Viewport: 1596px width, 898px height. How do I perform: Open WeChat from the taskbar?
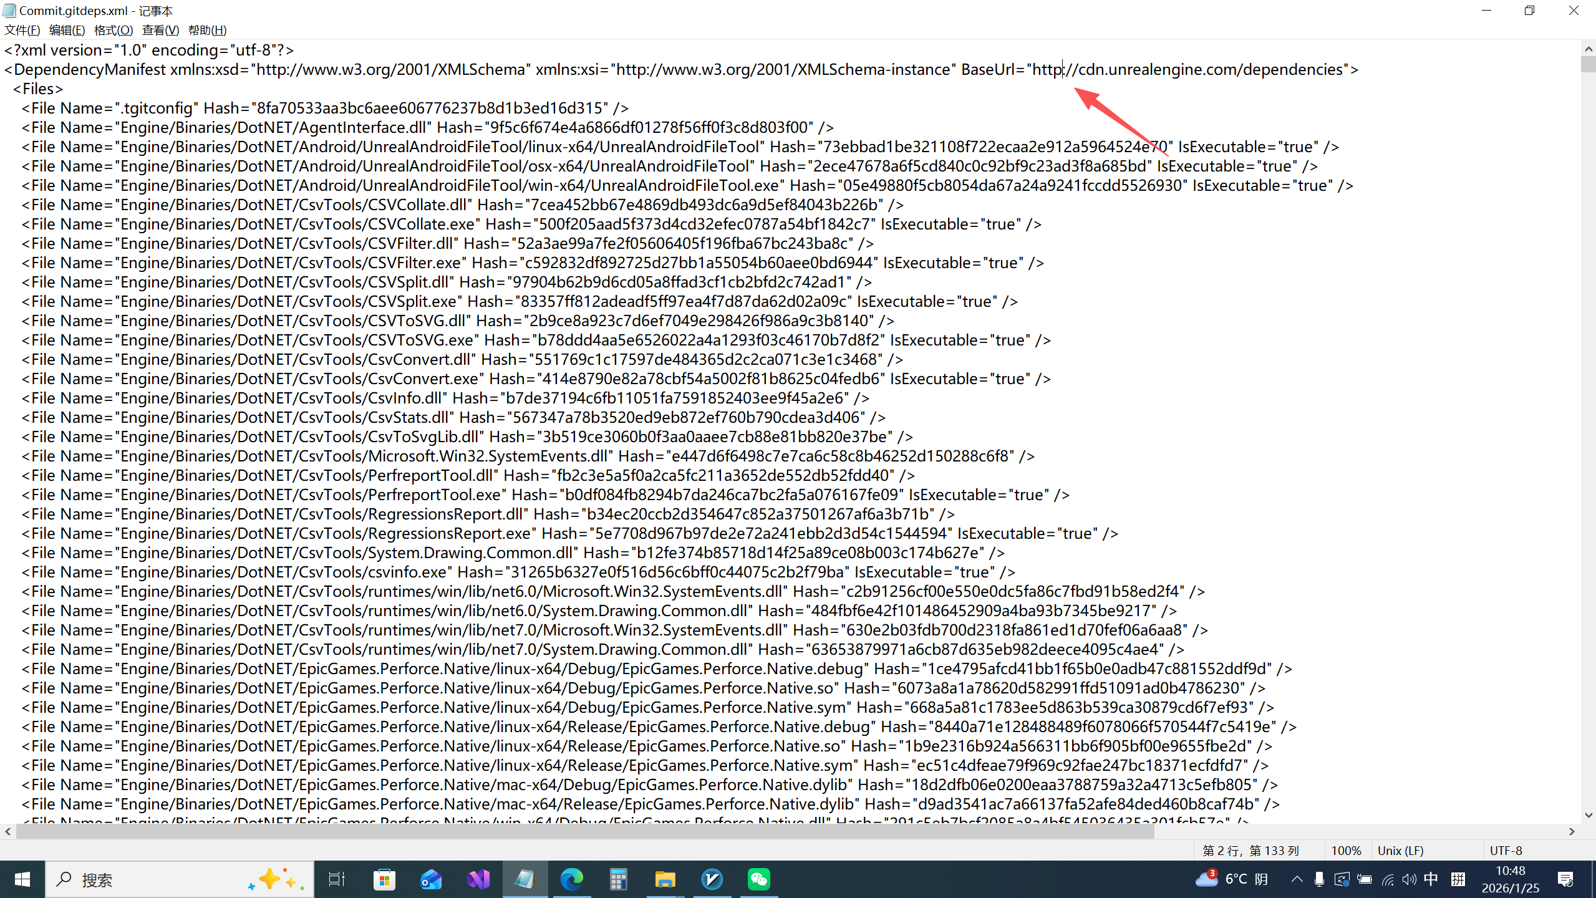pos(759,879)
